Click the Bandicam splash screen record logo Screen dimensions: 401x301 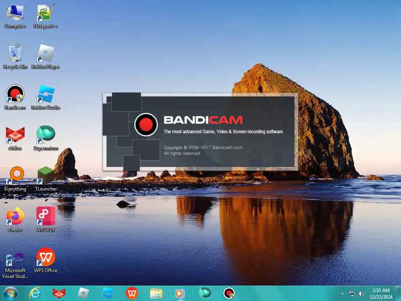(x=146, y=125)
